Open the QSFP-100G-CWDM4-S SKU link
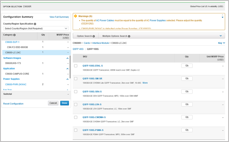This screenshot has width=229, height=142. [x=94, y=117]
